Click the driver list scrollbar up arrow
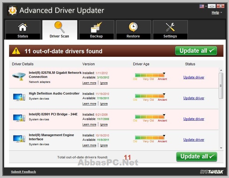The width and height of the screenshot is (229, 178). (221, 70)
